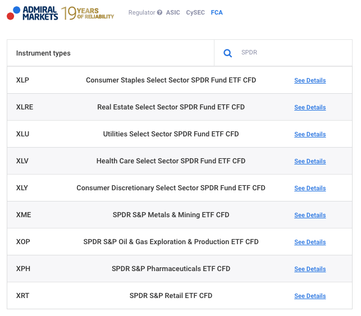The height and width of the screenshot is (316, 361).
Task: Open See Details for XLV
Action: pos(310,161)
